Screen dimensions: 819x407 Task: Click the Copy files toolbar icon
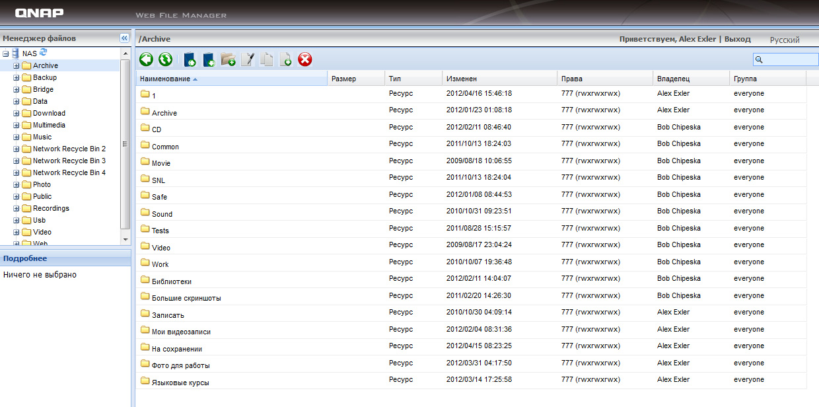point(267,59)
